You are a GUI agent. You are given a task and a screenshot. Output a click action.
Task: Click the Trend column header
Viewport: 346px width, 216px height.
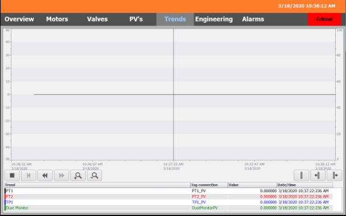[97, 185]
